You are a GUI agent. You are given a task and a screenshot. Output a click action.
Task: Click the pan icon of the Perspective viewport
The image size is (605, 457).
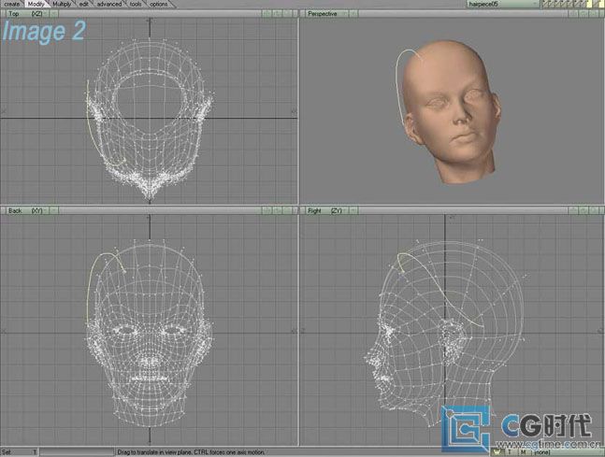[573, 13]
